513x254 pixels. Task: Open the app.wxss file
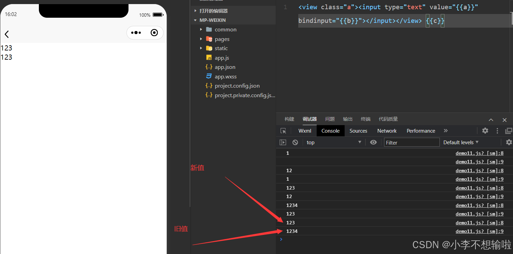[x=226, y=76]
